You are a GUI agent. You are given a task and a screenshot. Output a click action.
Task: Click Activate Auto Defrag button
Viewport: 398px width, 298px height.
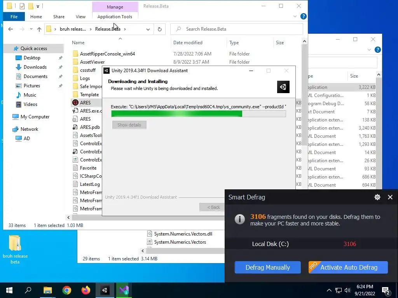point(348,267)
